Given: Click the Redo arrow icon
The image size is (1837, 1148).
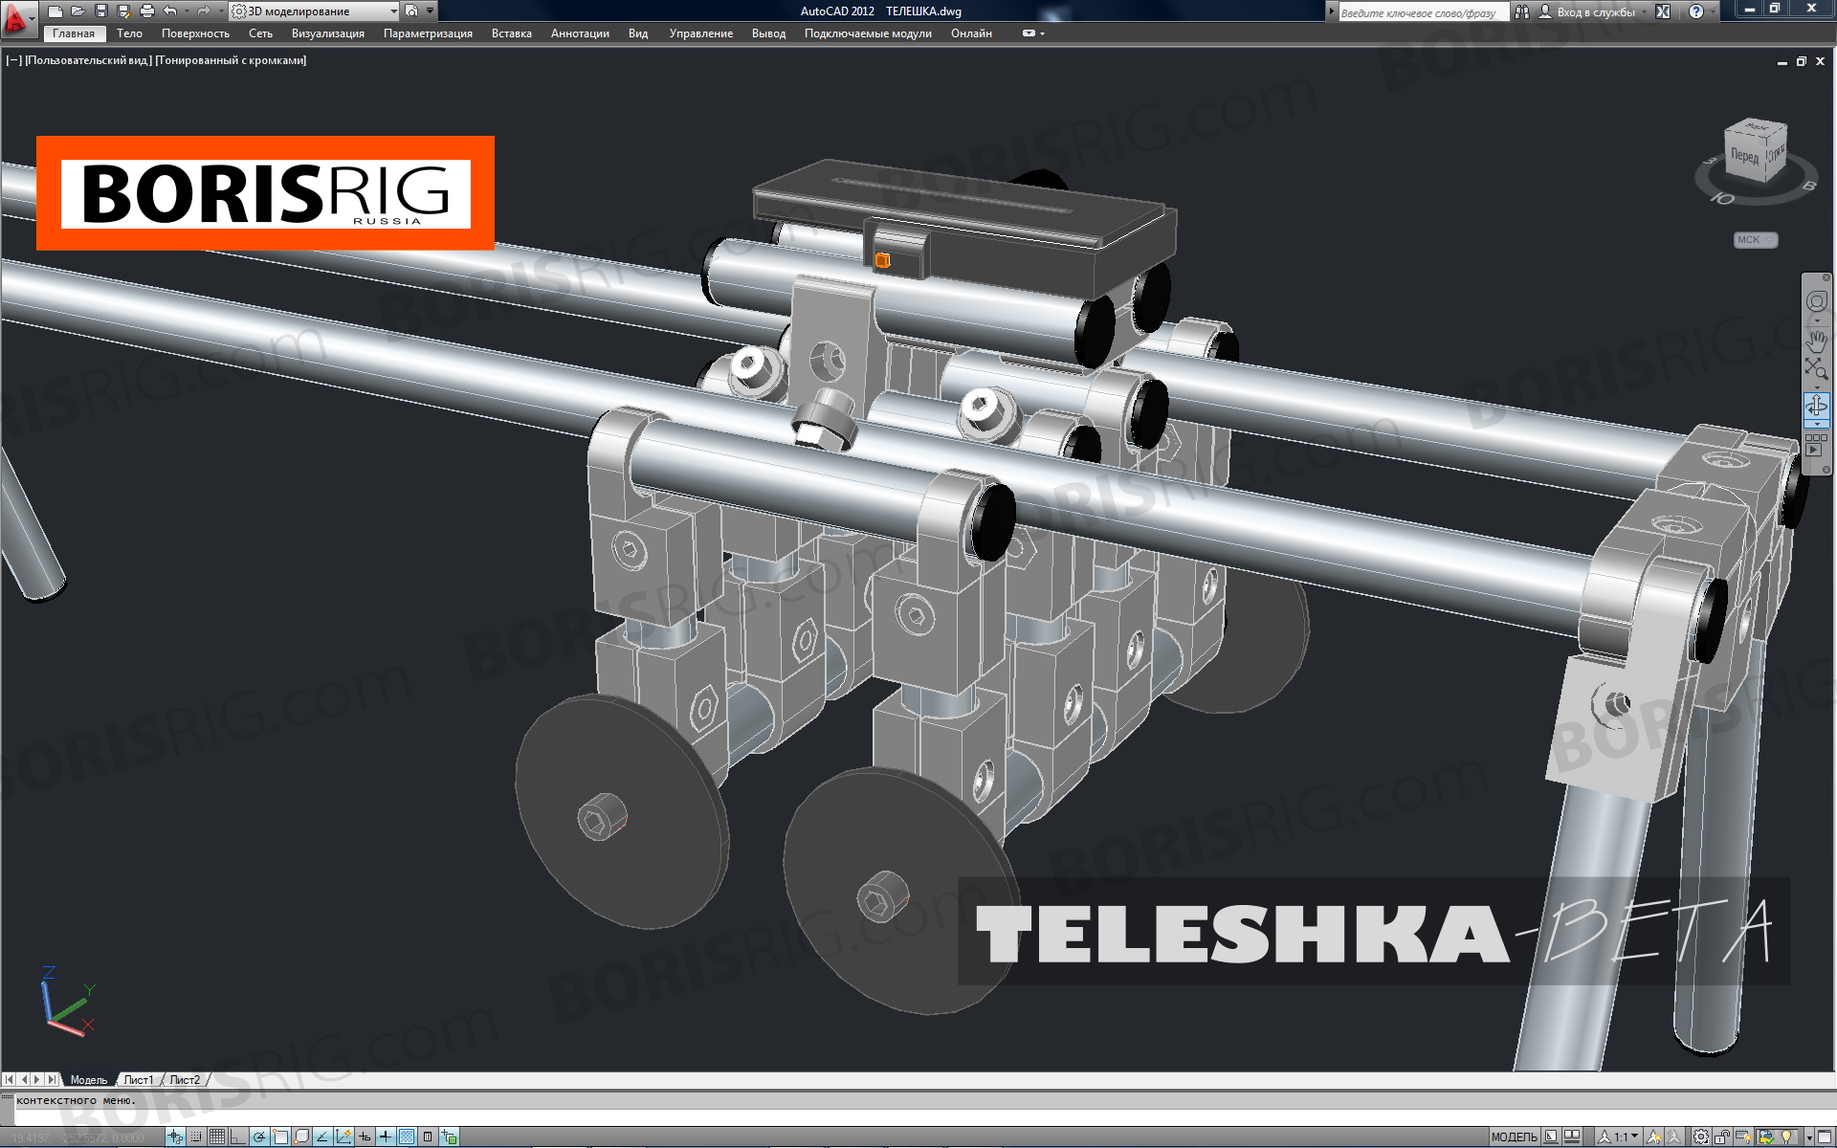Looking at the screenshot, I should 204,11.
